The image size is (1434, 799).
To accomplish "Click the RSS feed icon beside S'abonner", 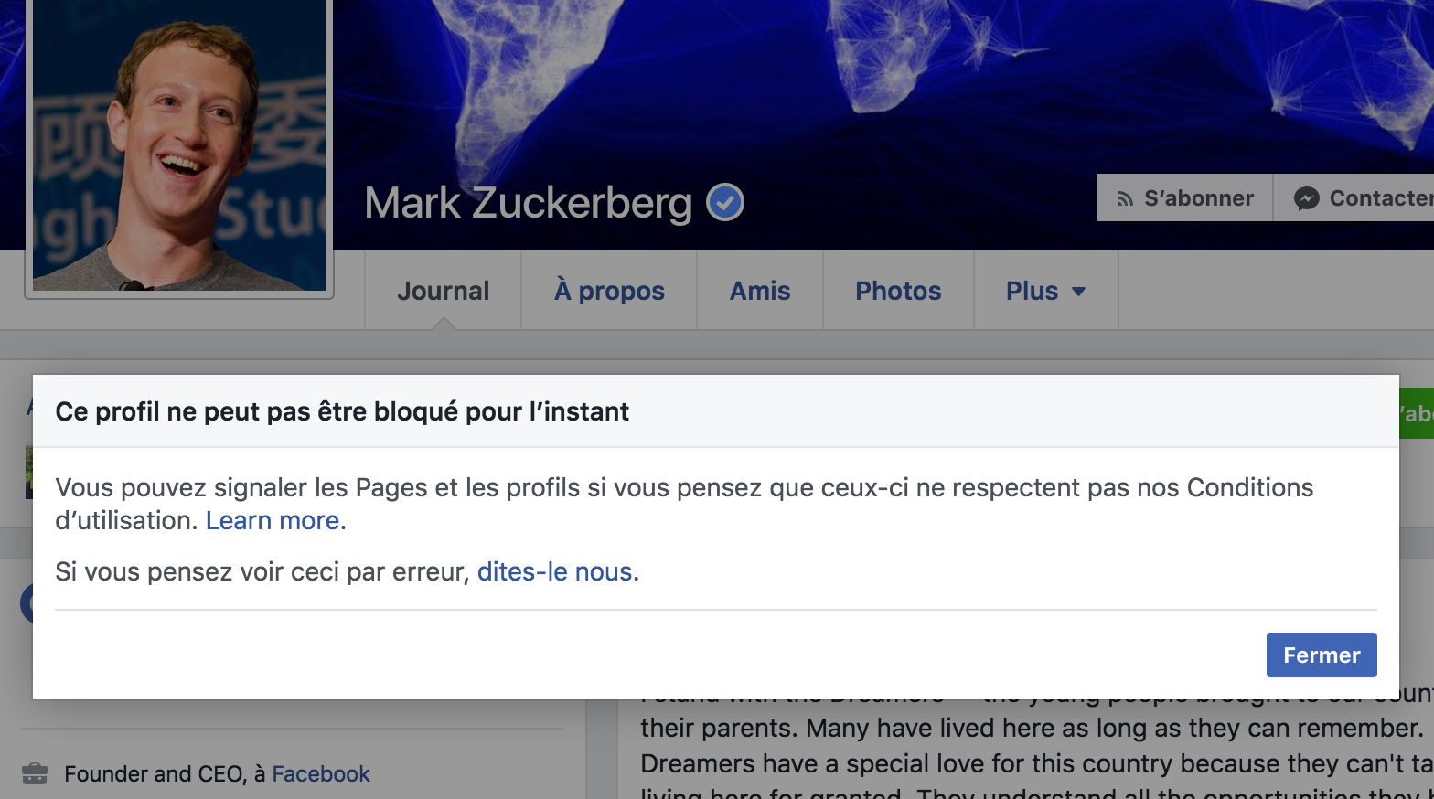I will click(1125, 198).
